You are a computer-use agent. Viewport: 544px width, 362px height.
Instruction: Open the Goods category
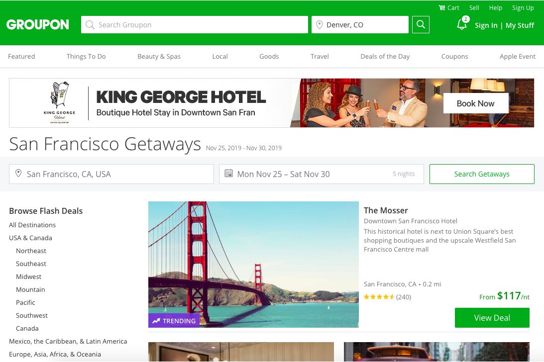tap(269, 57)
